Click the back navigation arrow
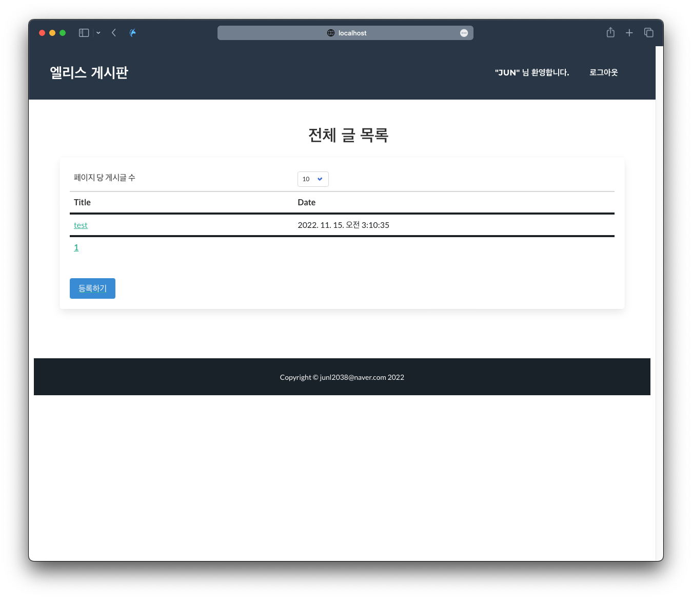692x599 pixels. (x=113, y=32)
